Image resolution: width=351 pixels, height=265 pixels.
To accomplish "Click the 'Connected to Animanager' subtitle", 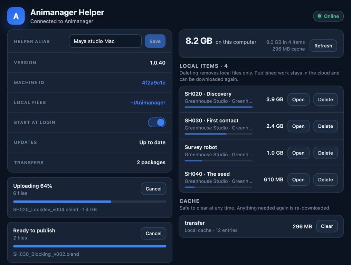I will pos(62,21).
